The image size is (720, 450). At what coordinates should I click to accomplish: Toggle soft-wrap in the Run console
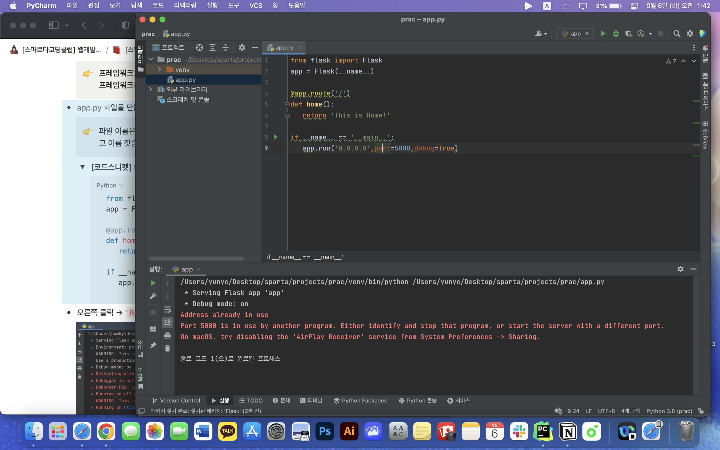pyautogui.click(x=167, y=310)
